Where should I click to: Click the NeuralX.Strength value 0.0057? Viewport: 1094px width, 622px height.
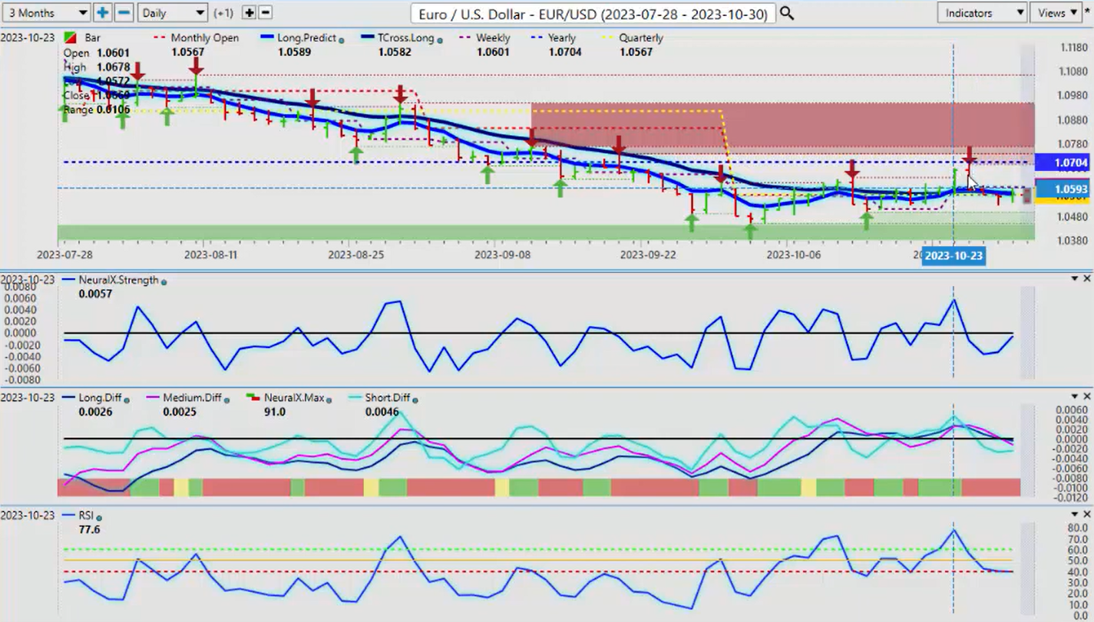click(95, 294)
